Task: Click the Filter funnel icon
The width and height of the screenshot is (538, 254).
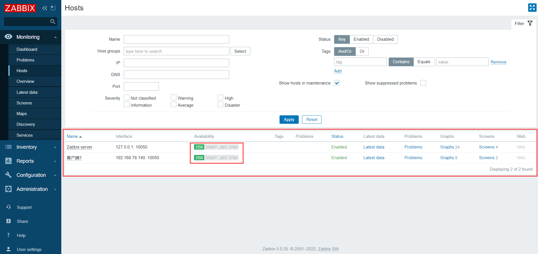Action: click(530, 23)
